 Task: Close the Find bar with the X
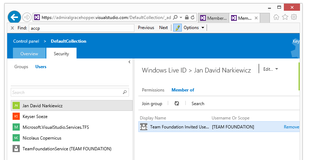pos(12,28)
